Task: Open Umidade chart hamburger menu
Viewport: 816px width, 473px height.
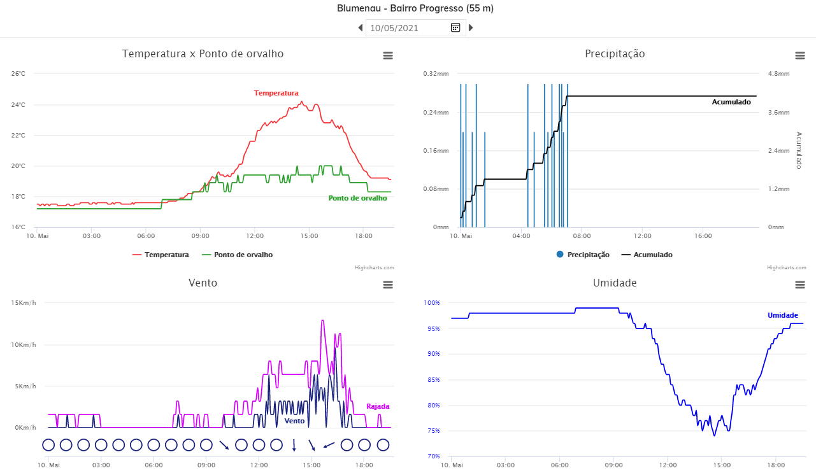Action: [801, 285]
